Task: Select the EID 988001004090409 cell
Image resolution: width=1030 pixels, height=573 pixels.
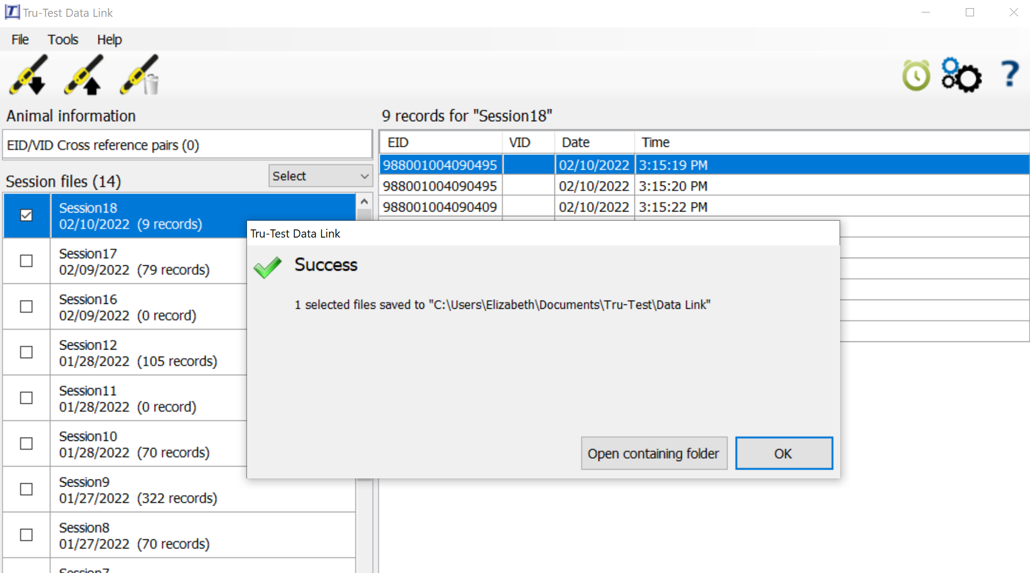Action: (440, 207)
